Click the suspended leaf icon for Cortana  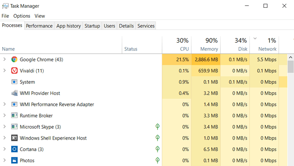(x=157, y=149)
